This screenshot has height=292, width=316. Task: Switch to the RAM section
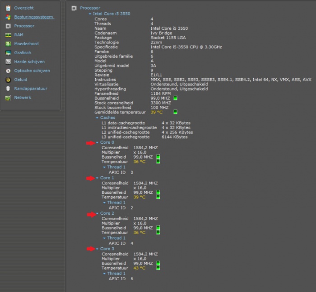pyautogui.click(x=19, y=35)
